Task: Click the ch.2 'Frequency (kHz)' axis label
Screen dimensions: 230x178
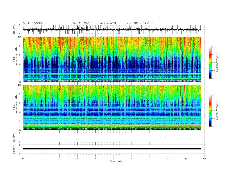Action: point(16,104)
